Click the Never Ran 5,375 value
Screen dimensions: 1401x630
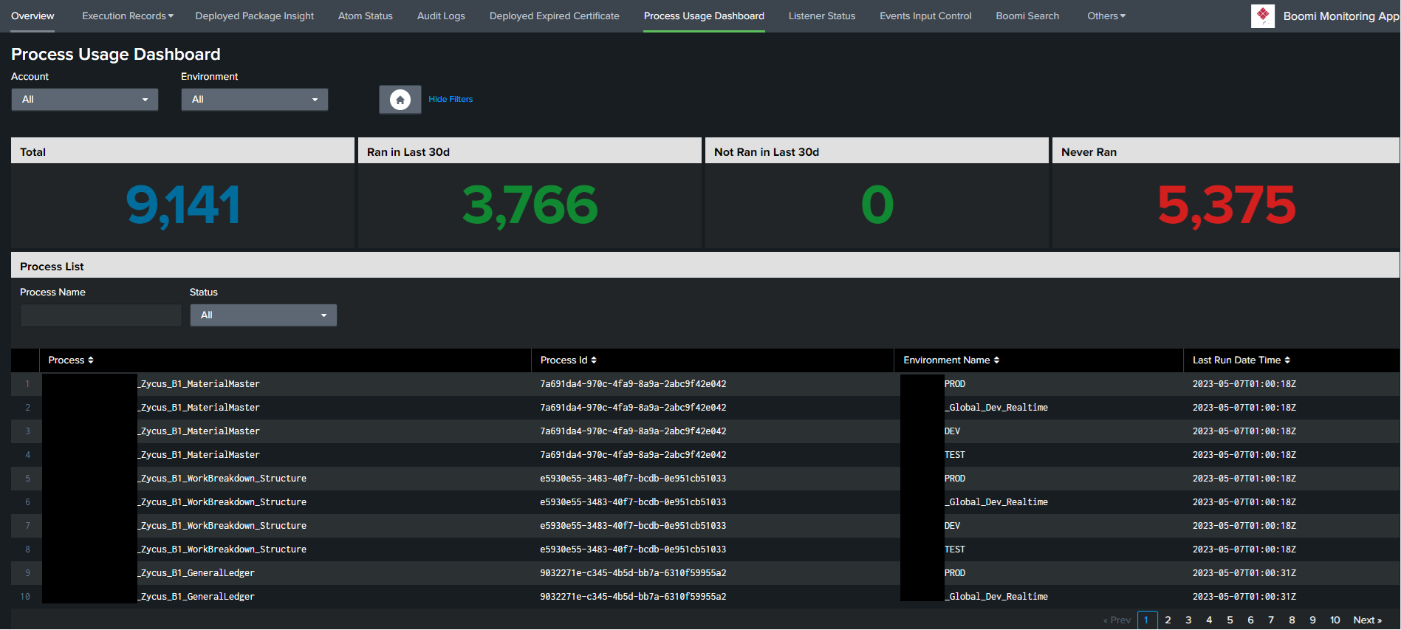tap(1226, 205)
